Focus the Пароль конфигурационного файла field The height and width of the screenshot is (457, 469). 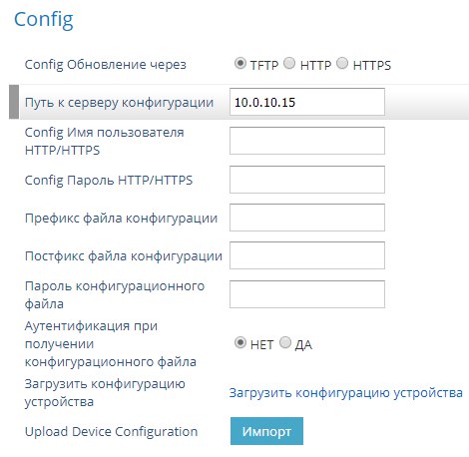307,294
